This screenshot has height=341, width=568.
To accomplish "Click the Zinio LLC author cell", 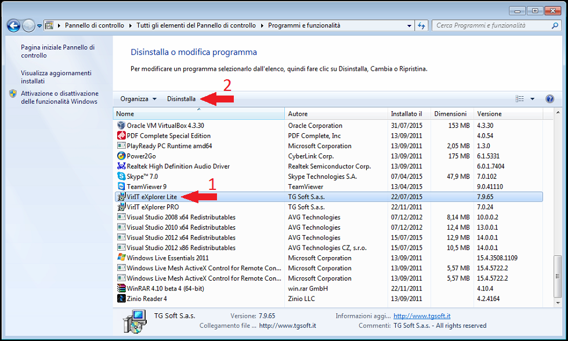I will pos(301,299).
